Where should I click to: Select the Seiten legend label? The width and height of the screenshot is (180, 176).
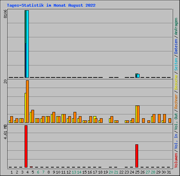point(176,64)
